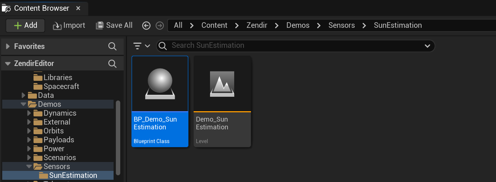Click the folder tree vertical scrollbar
This screenshot has height=182, width=496.
point(118,137)
